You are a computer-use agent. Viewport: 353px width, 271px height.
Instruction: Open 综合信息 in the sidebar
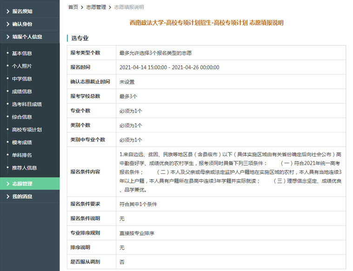[x=22, y=117]
